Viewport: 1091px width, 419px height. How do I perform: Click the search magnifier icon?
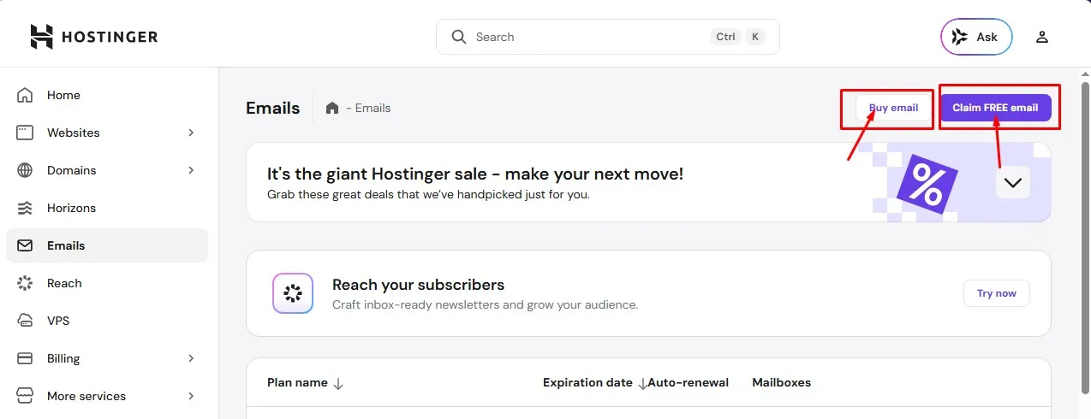pos(459,37)
